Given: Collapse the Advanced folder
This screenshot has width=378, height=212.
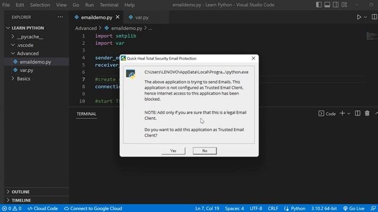Looking at the screenshot, I should tap(28, 54).
